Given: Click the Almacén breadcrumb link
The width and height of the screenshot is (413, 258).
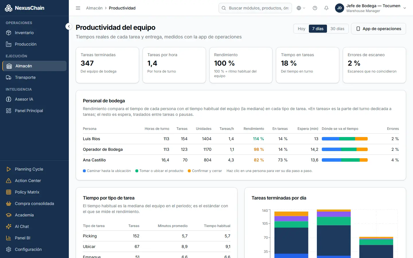Looking at the screenshot, I should click(94, 8).
